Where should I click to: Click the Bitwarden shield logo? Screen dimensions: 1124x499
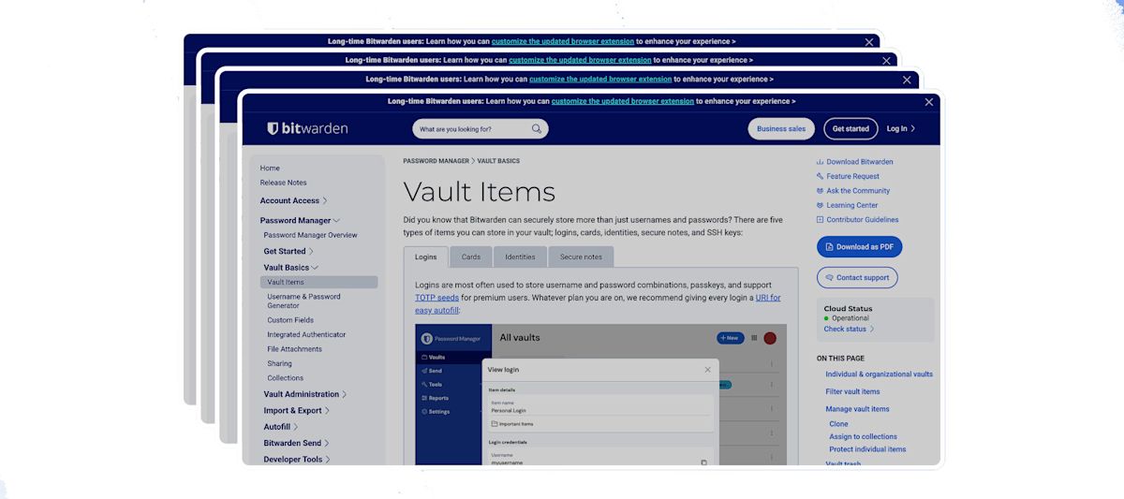274,128
